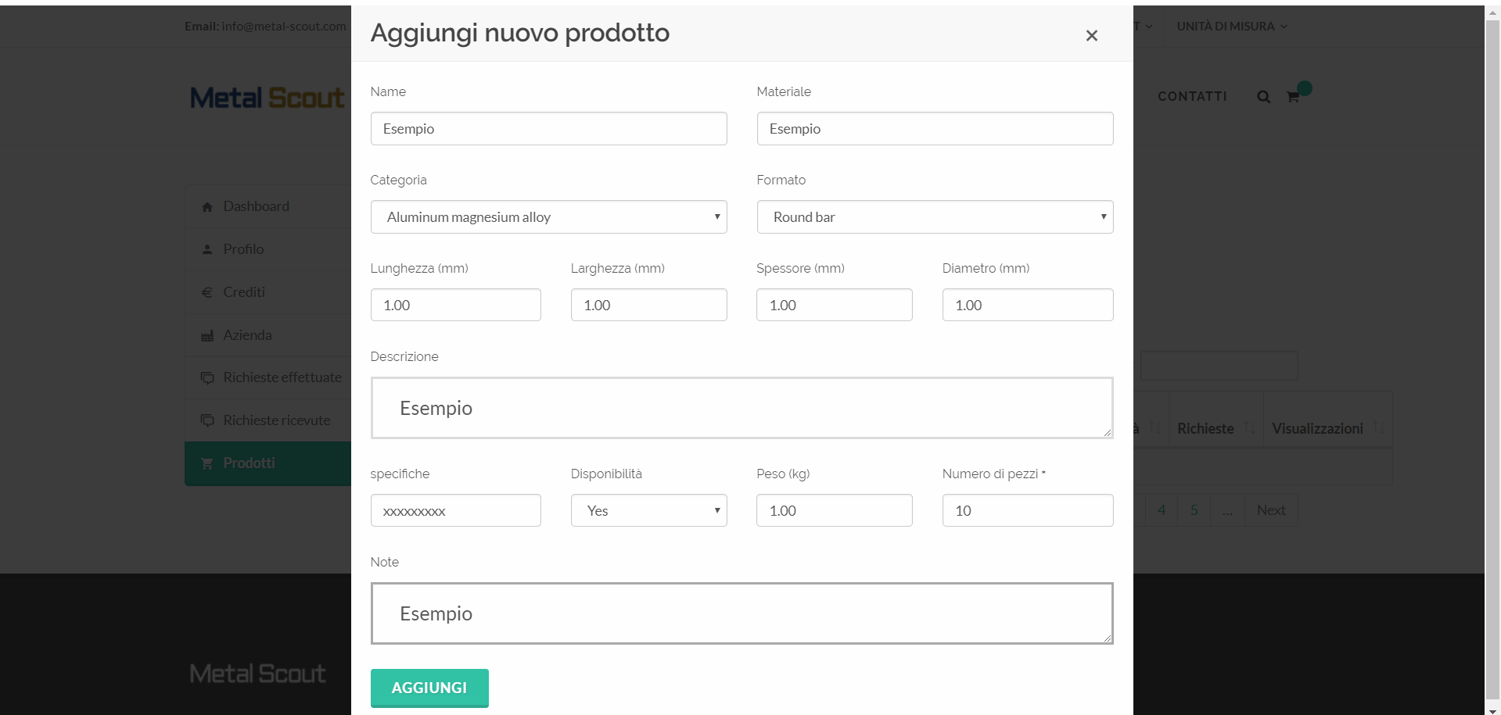This screenshot has width=1501, height=715.
Task: Click the page scrollbar up arrow
Action: (1492, 12)
